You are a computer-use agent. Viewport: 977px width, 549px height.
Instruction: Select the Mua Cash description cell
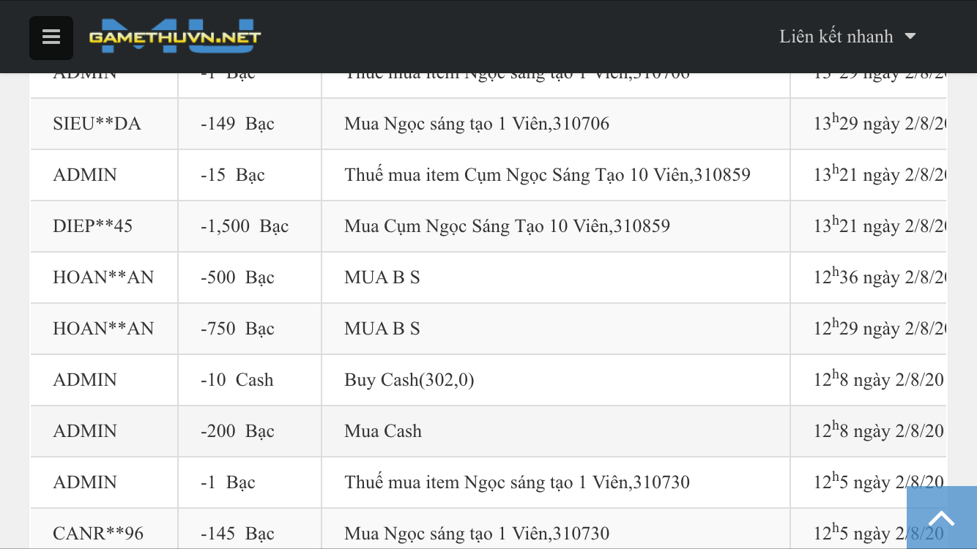(x=383, y=431)
